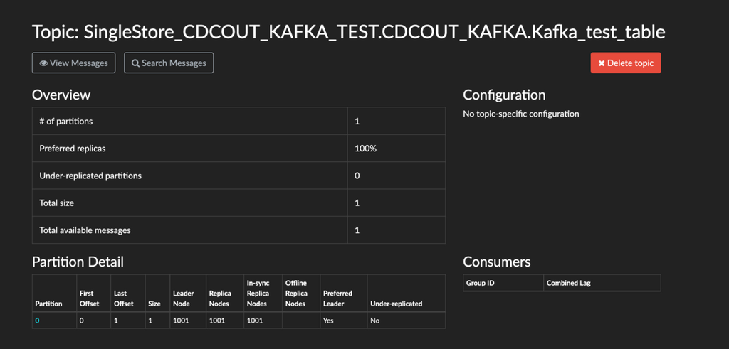Image resolution: width=729 pixels, height=349 pixels.
Task: Click the Last Offset column header
Action: tap(123, 298)
